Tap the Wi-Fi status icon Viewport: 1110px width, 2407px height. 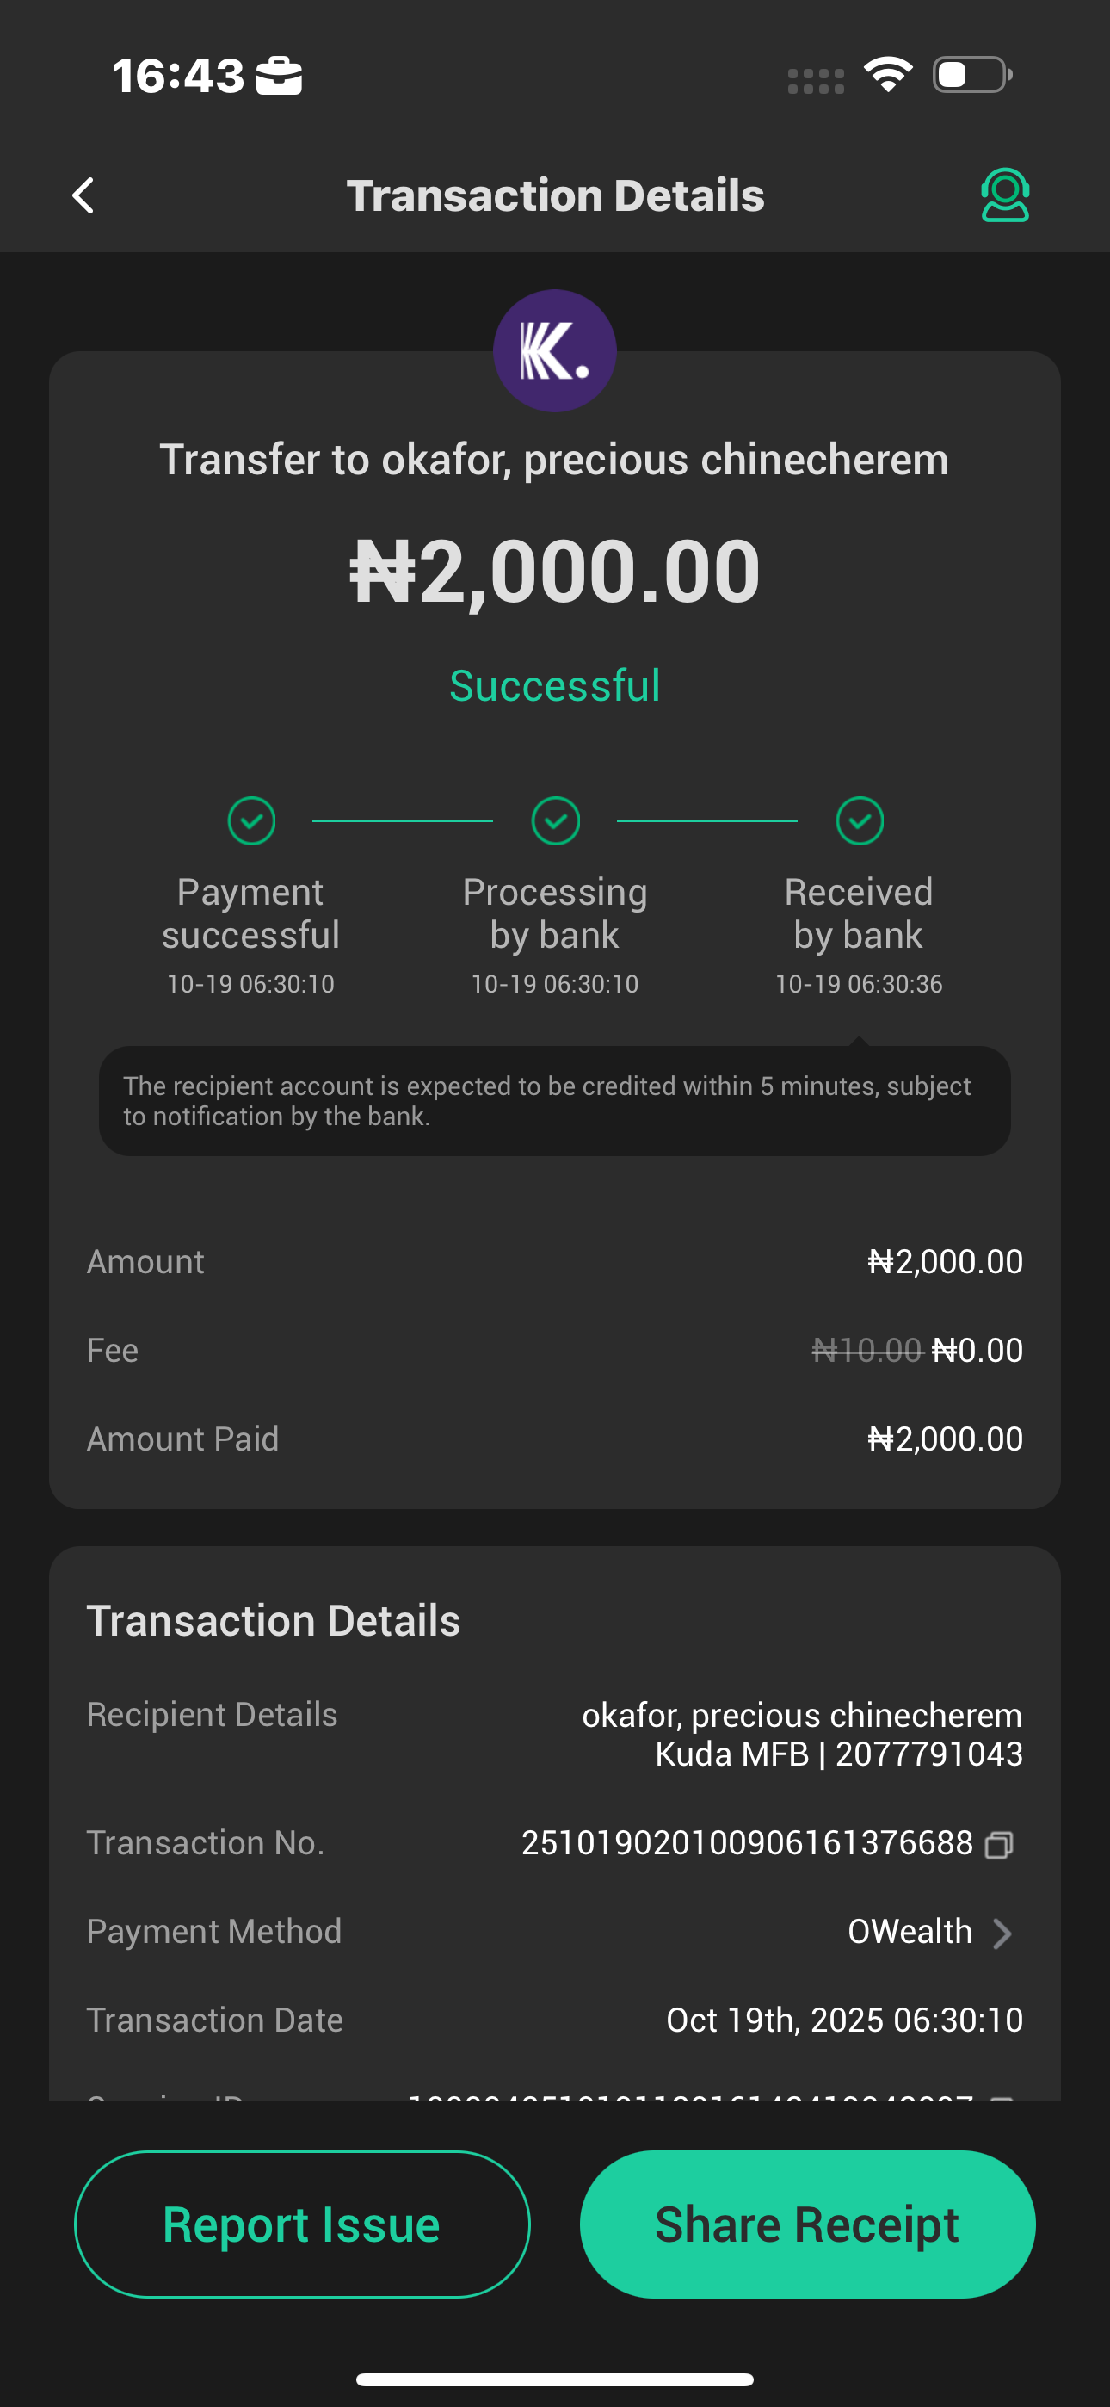point(888,75)
